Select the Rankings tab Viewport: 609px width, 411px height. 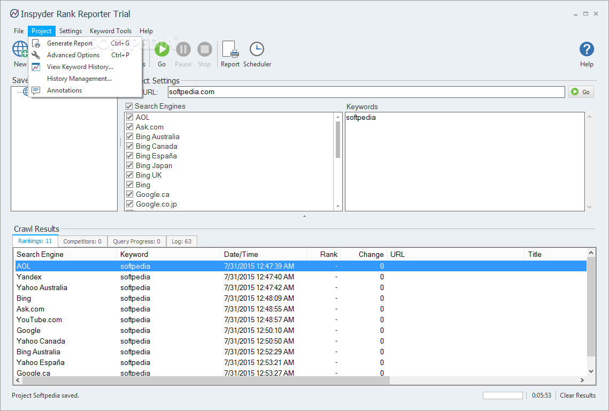[x=35, y=241]
